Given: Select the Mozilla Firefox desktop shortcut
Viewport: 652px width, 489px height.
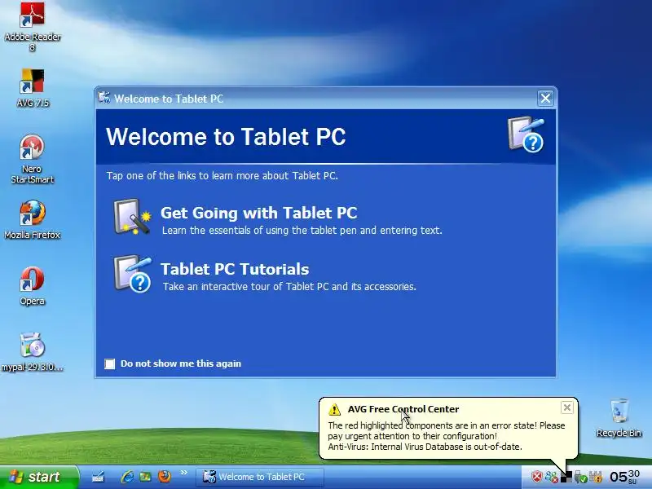Looking at the screenshot, I should pos(32,220).
